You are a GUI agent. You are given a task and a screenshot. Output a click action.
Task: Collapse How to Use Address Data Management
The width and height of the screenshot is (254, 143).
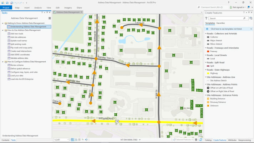(x=3, y=30)
